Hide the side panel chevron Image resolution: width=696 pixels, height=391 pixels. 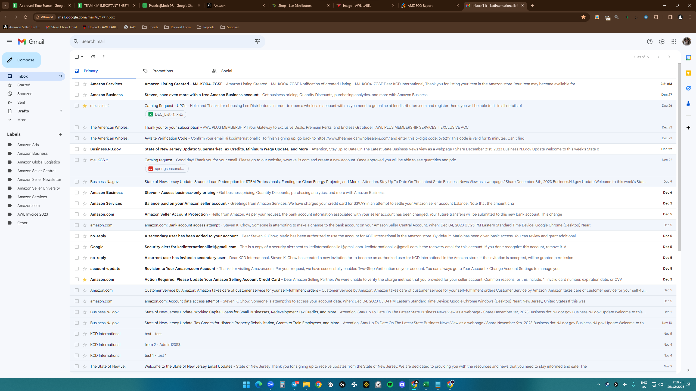click(x=688, y=370)
